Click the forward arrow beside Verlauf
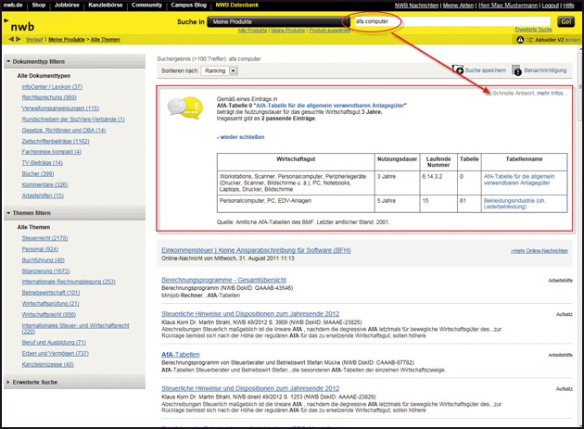Viewport: 584px width, 429px height. (x=19, y=42)
